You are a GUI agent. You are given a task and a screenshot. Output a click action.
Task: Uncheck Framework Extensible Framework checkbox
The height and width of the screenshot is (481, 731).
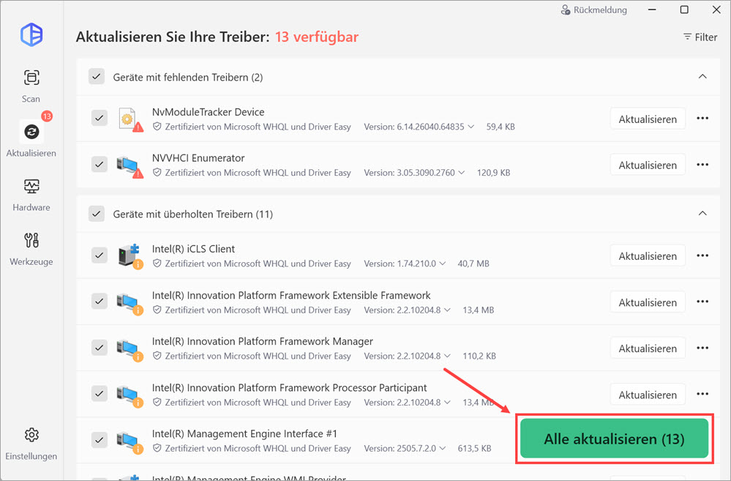[100, 302]
